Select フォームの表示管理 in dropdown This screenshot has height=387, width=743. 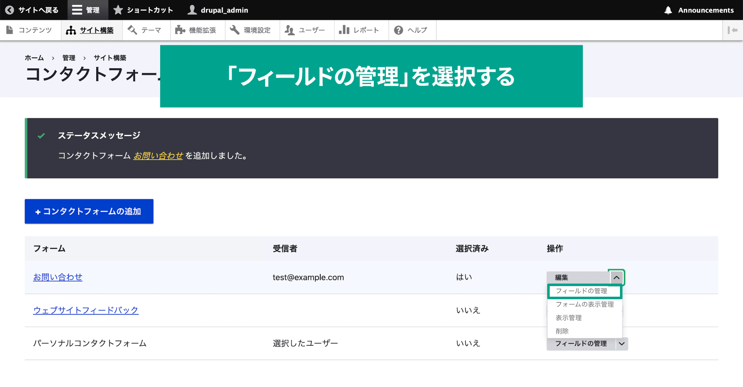click(x=585, y=305)
